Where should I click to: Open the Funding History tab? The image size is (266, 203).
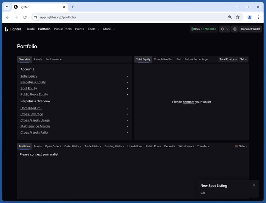click(x=114, y=146)
